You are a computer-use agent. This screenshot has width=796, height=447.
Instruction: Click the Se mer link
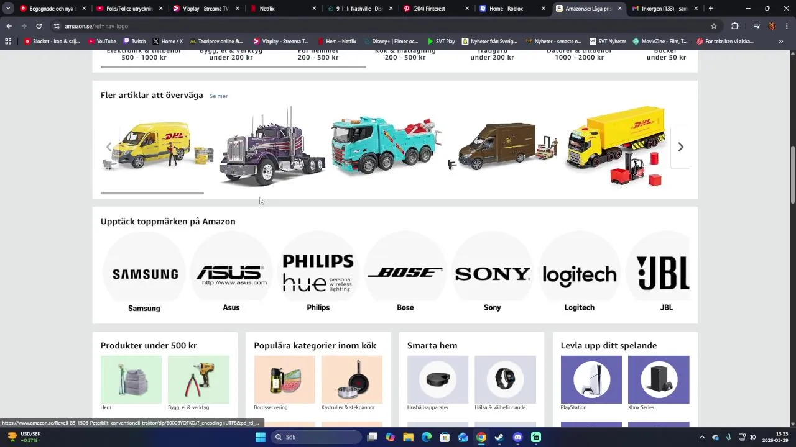218,96
